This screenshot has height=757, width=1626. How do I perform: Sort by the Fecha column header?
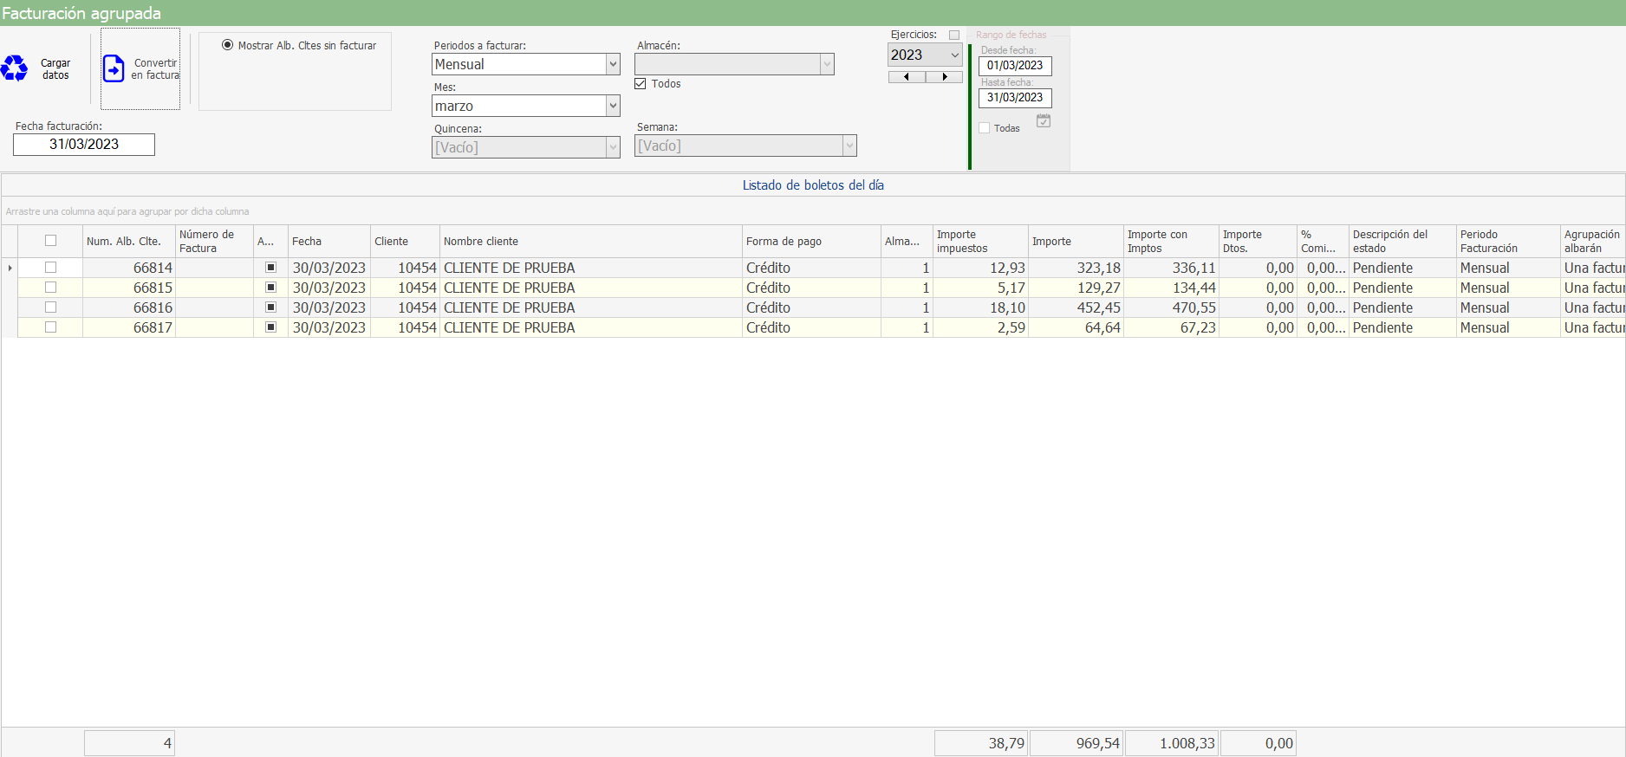tap(328, 242)
